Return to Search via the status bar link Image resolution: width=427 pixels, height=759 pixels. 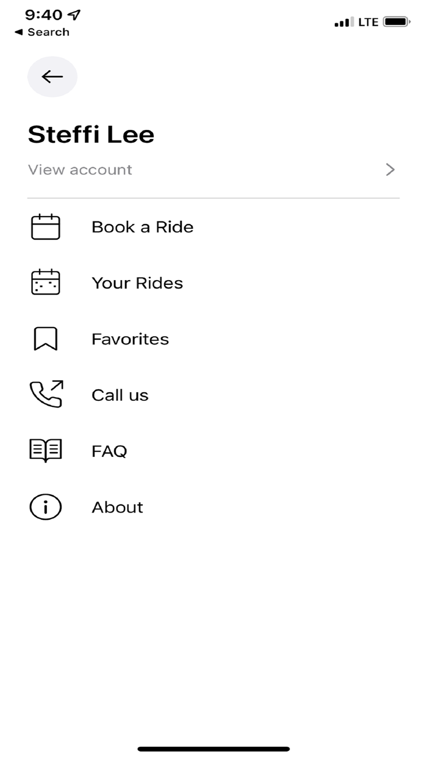pyautogui.click(x=41, y=32)
